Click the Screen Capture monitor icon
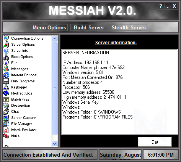 (6, 118)
